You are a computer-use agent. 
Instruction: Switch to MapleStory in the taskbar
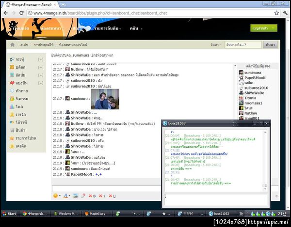tap(96, 213)
